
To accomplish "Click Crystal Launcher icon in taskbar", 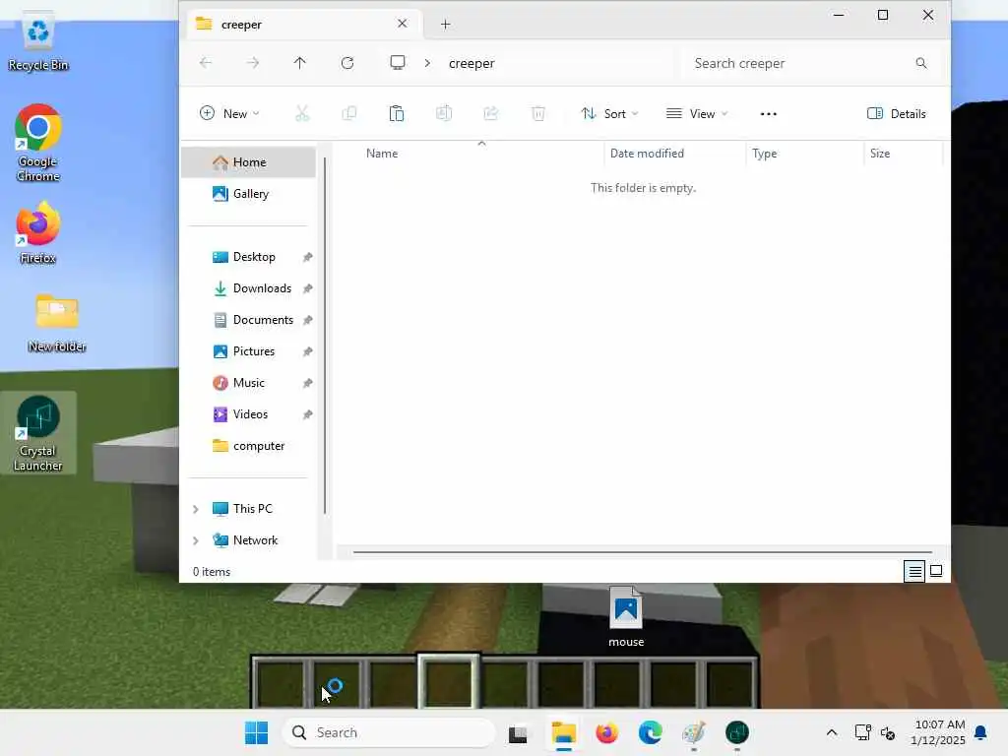I will 737,732.
